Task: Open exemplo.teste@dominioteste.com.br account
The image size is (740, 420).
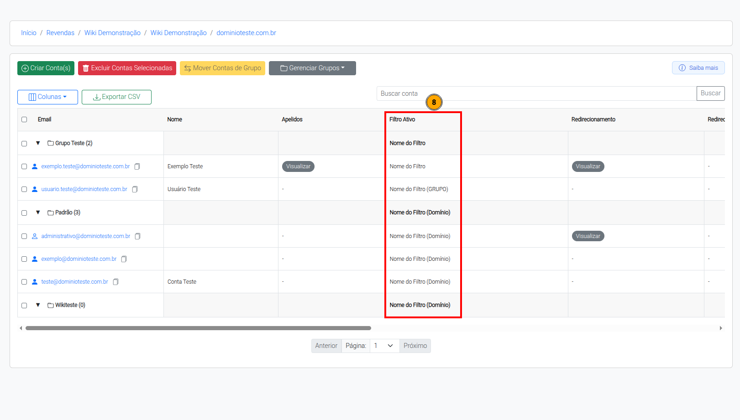Action: (85, 166)
